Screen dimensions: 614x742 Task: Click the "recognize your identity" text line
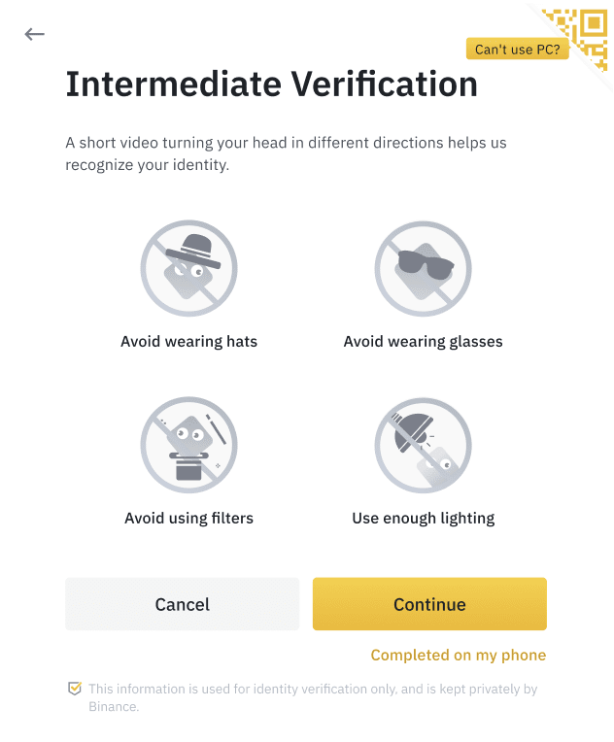pos(148,165)
